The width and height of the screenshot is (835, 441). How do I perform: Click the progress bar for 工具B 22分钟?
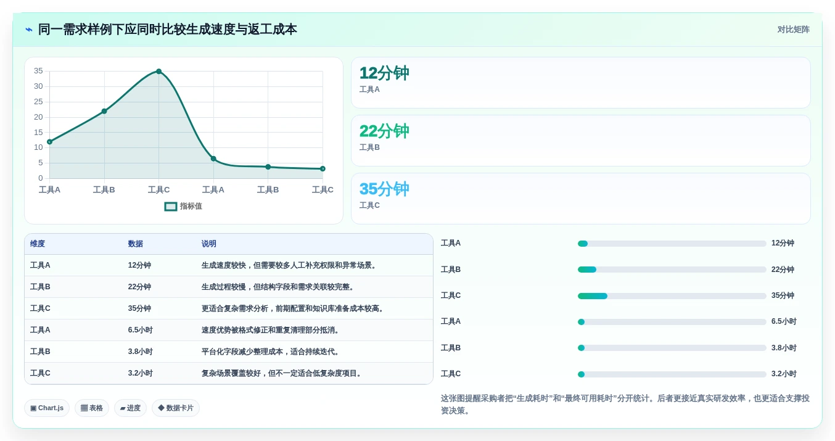(672, 270)
